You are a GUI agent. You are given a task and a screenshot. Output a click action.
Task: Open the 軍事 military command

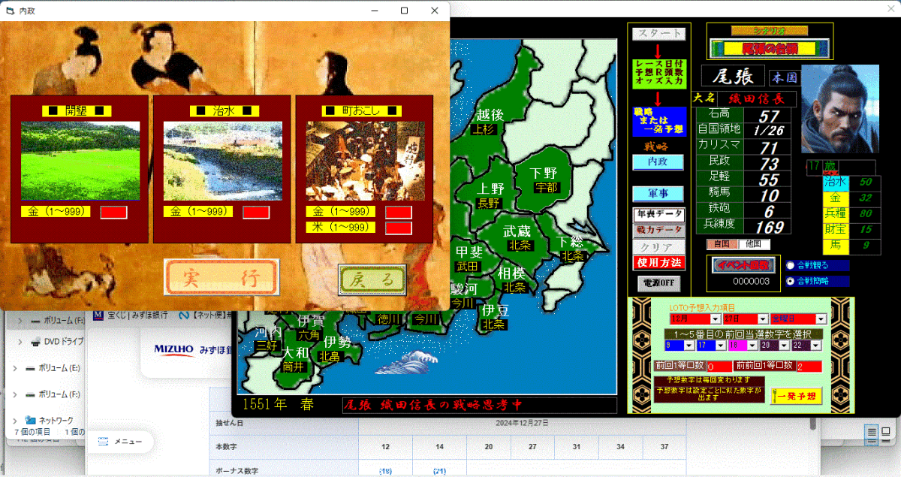pos(658,193)
